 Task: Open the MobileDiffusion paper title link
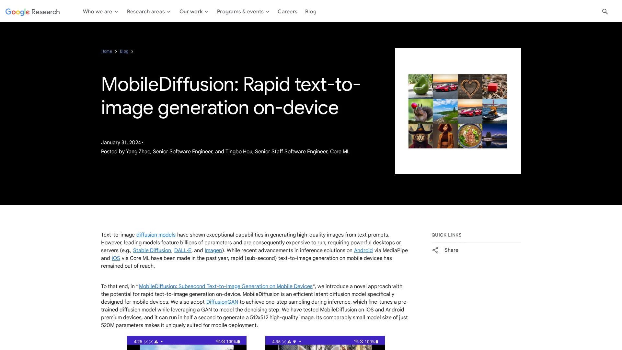[225, 286]
